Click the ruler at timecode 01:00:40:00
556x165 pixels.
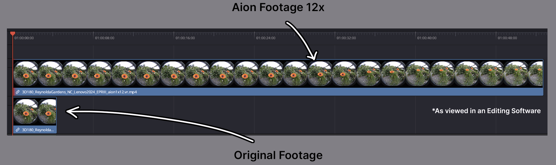click(427, 38)
